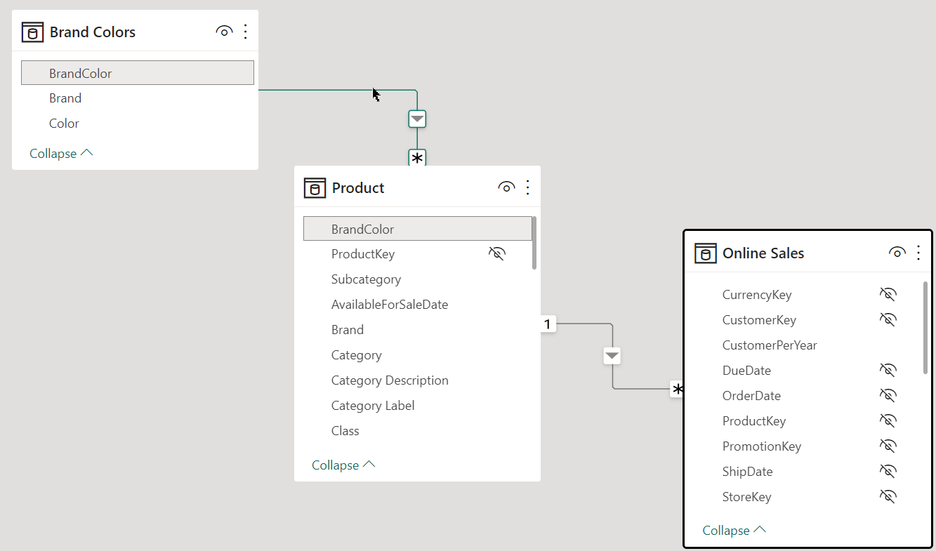Screen dimensions: 936x551
Task: Click the Online Sales field list scrollbar
Action: point(925,327)
